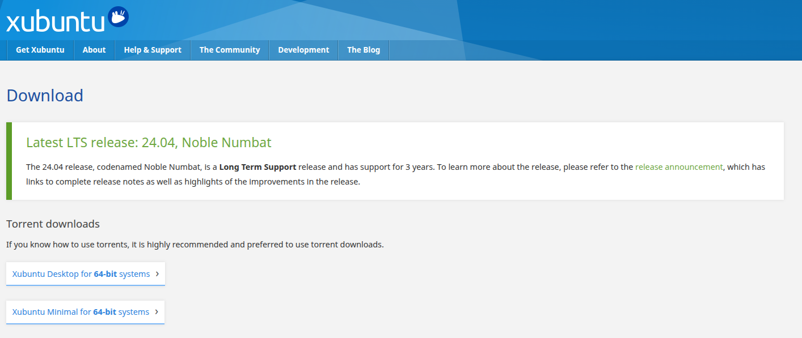
Task: Open the Development section
Action: coord(303,50)
